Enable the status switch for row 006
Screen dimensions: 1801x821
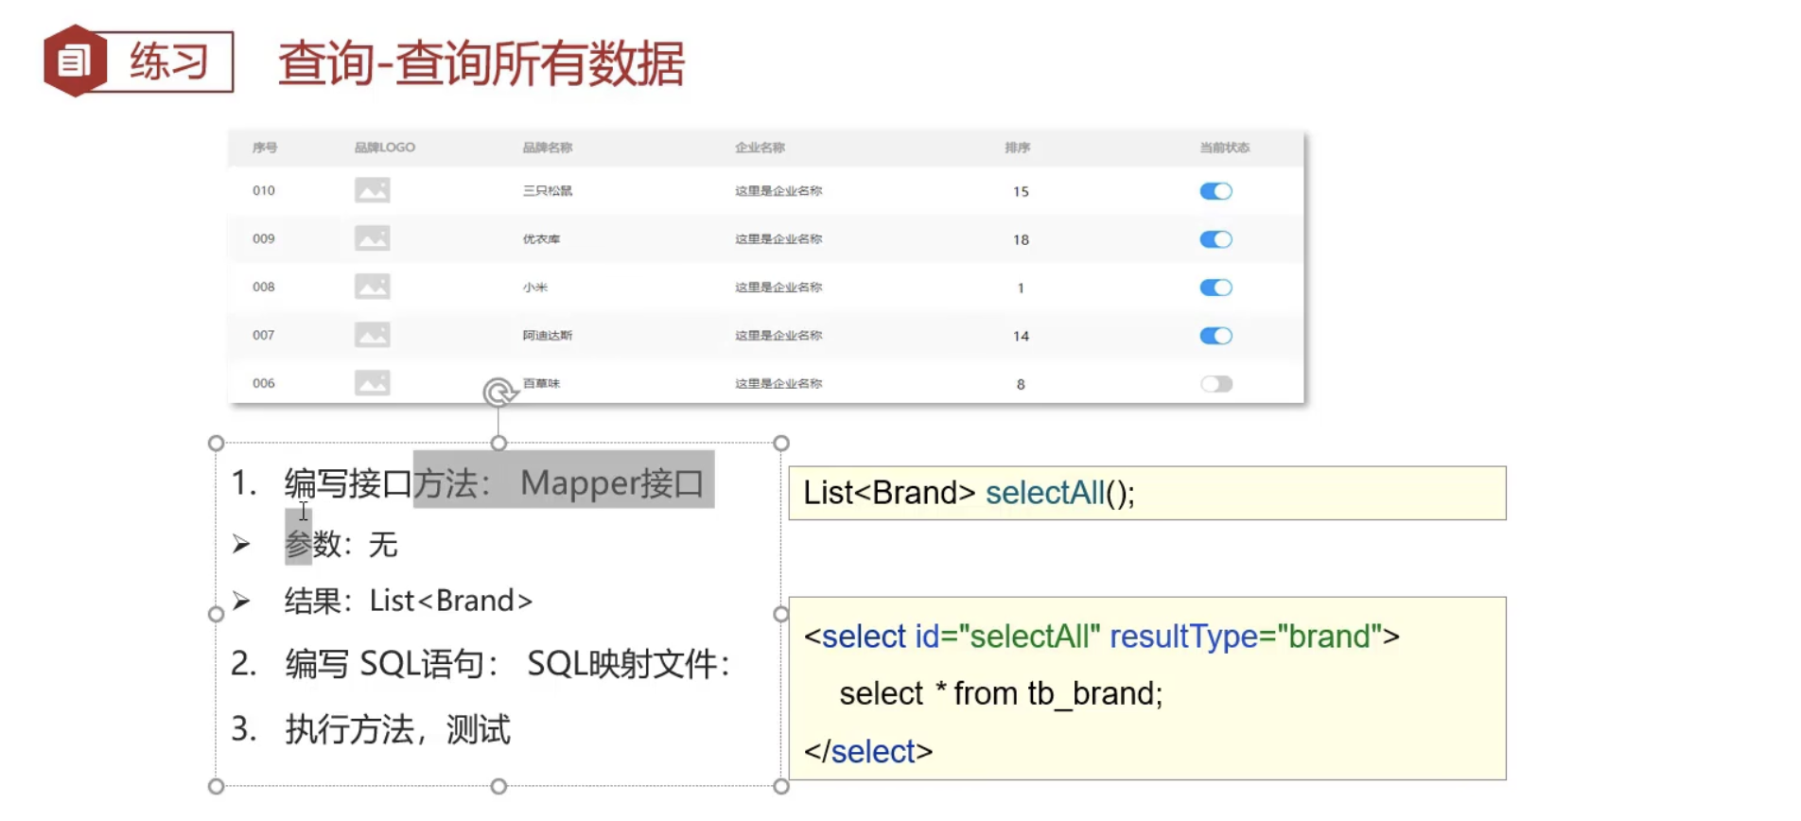[x=1216, y=384]
